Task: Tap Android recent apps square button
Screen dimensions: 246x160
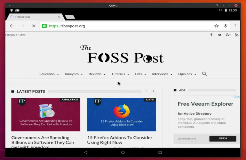Action: click(160, 152)
